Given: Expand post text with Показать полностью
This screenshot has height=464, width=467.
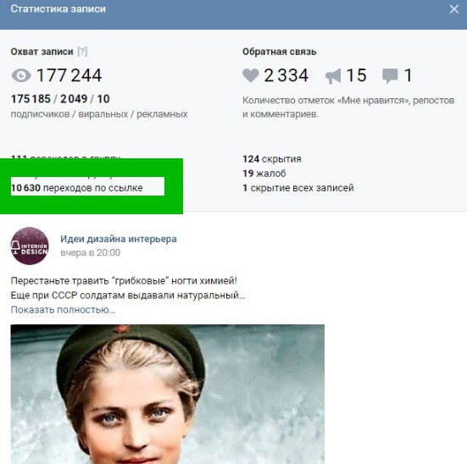Looking at the screenshot, I should tap(63, 310).
